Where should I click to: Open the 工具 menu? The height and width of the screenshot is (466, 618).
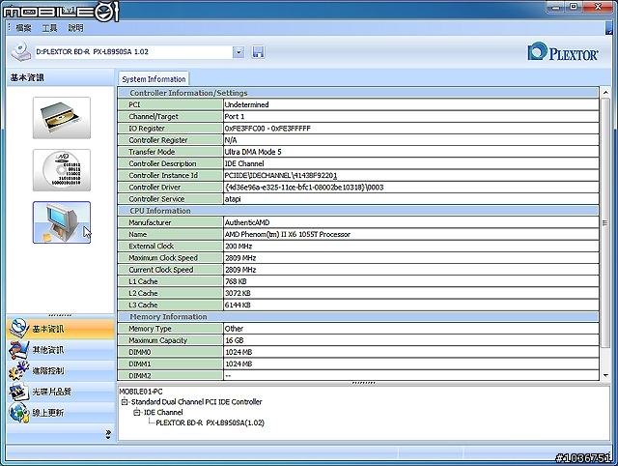pos(49,28)
